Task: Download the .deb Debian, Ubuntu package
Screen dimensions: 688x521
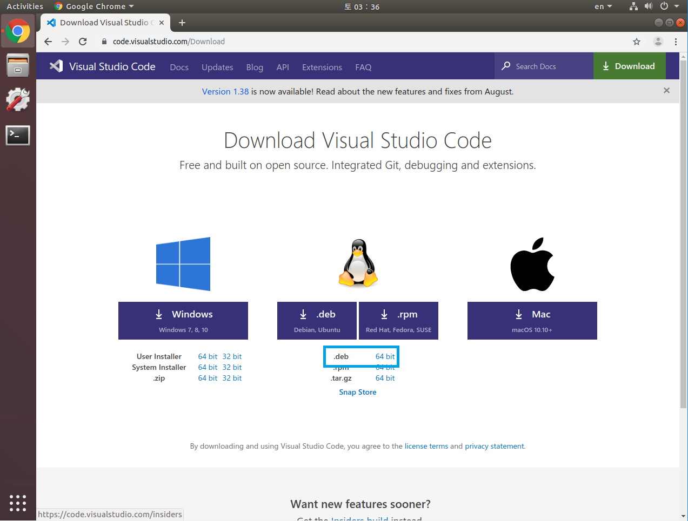Action: pyautogui.click(x=317, y=321)
